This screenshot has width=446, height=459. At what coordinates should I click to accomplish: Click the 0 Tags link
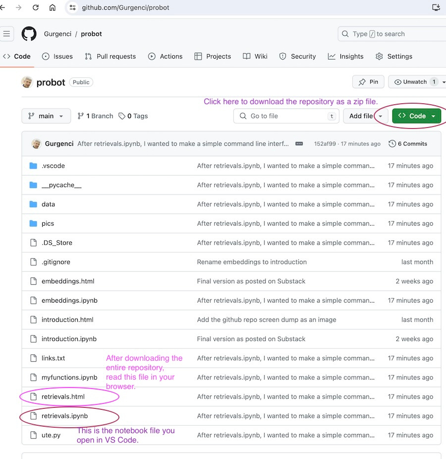133,116
